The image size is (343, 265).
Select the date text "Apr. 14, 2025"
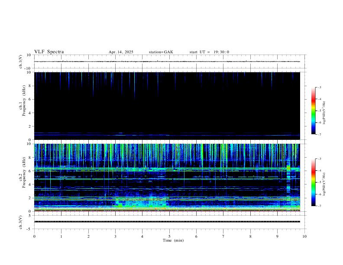click(121, 52)
